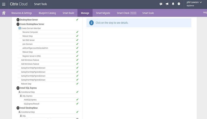This screenshot has height=119, width=207.
Task: Click step 7 number badge
Action: point(18,24)
